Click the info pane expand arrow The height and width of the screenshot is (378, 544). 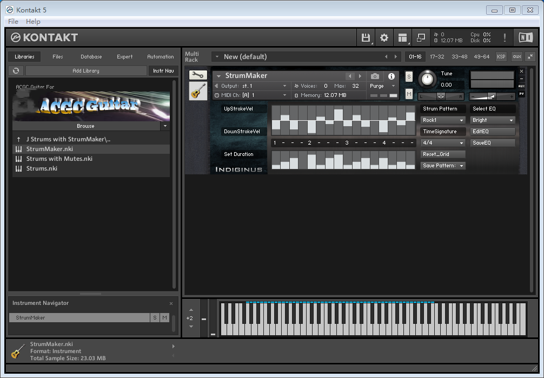coord(174,347)
